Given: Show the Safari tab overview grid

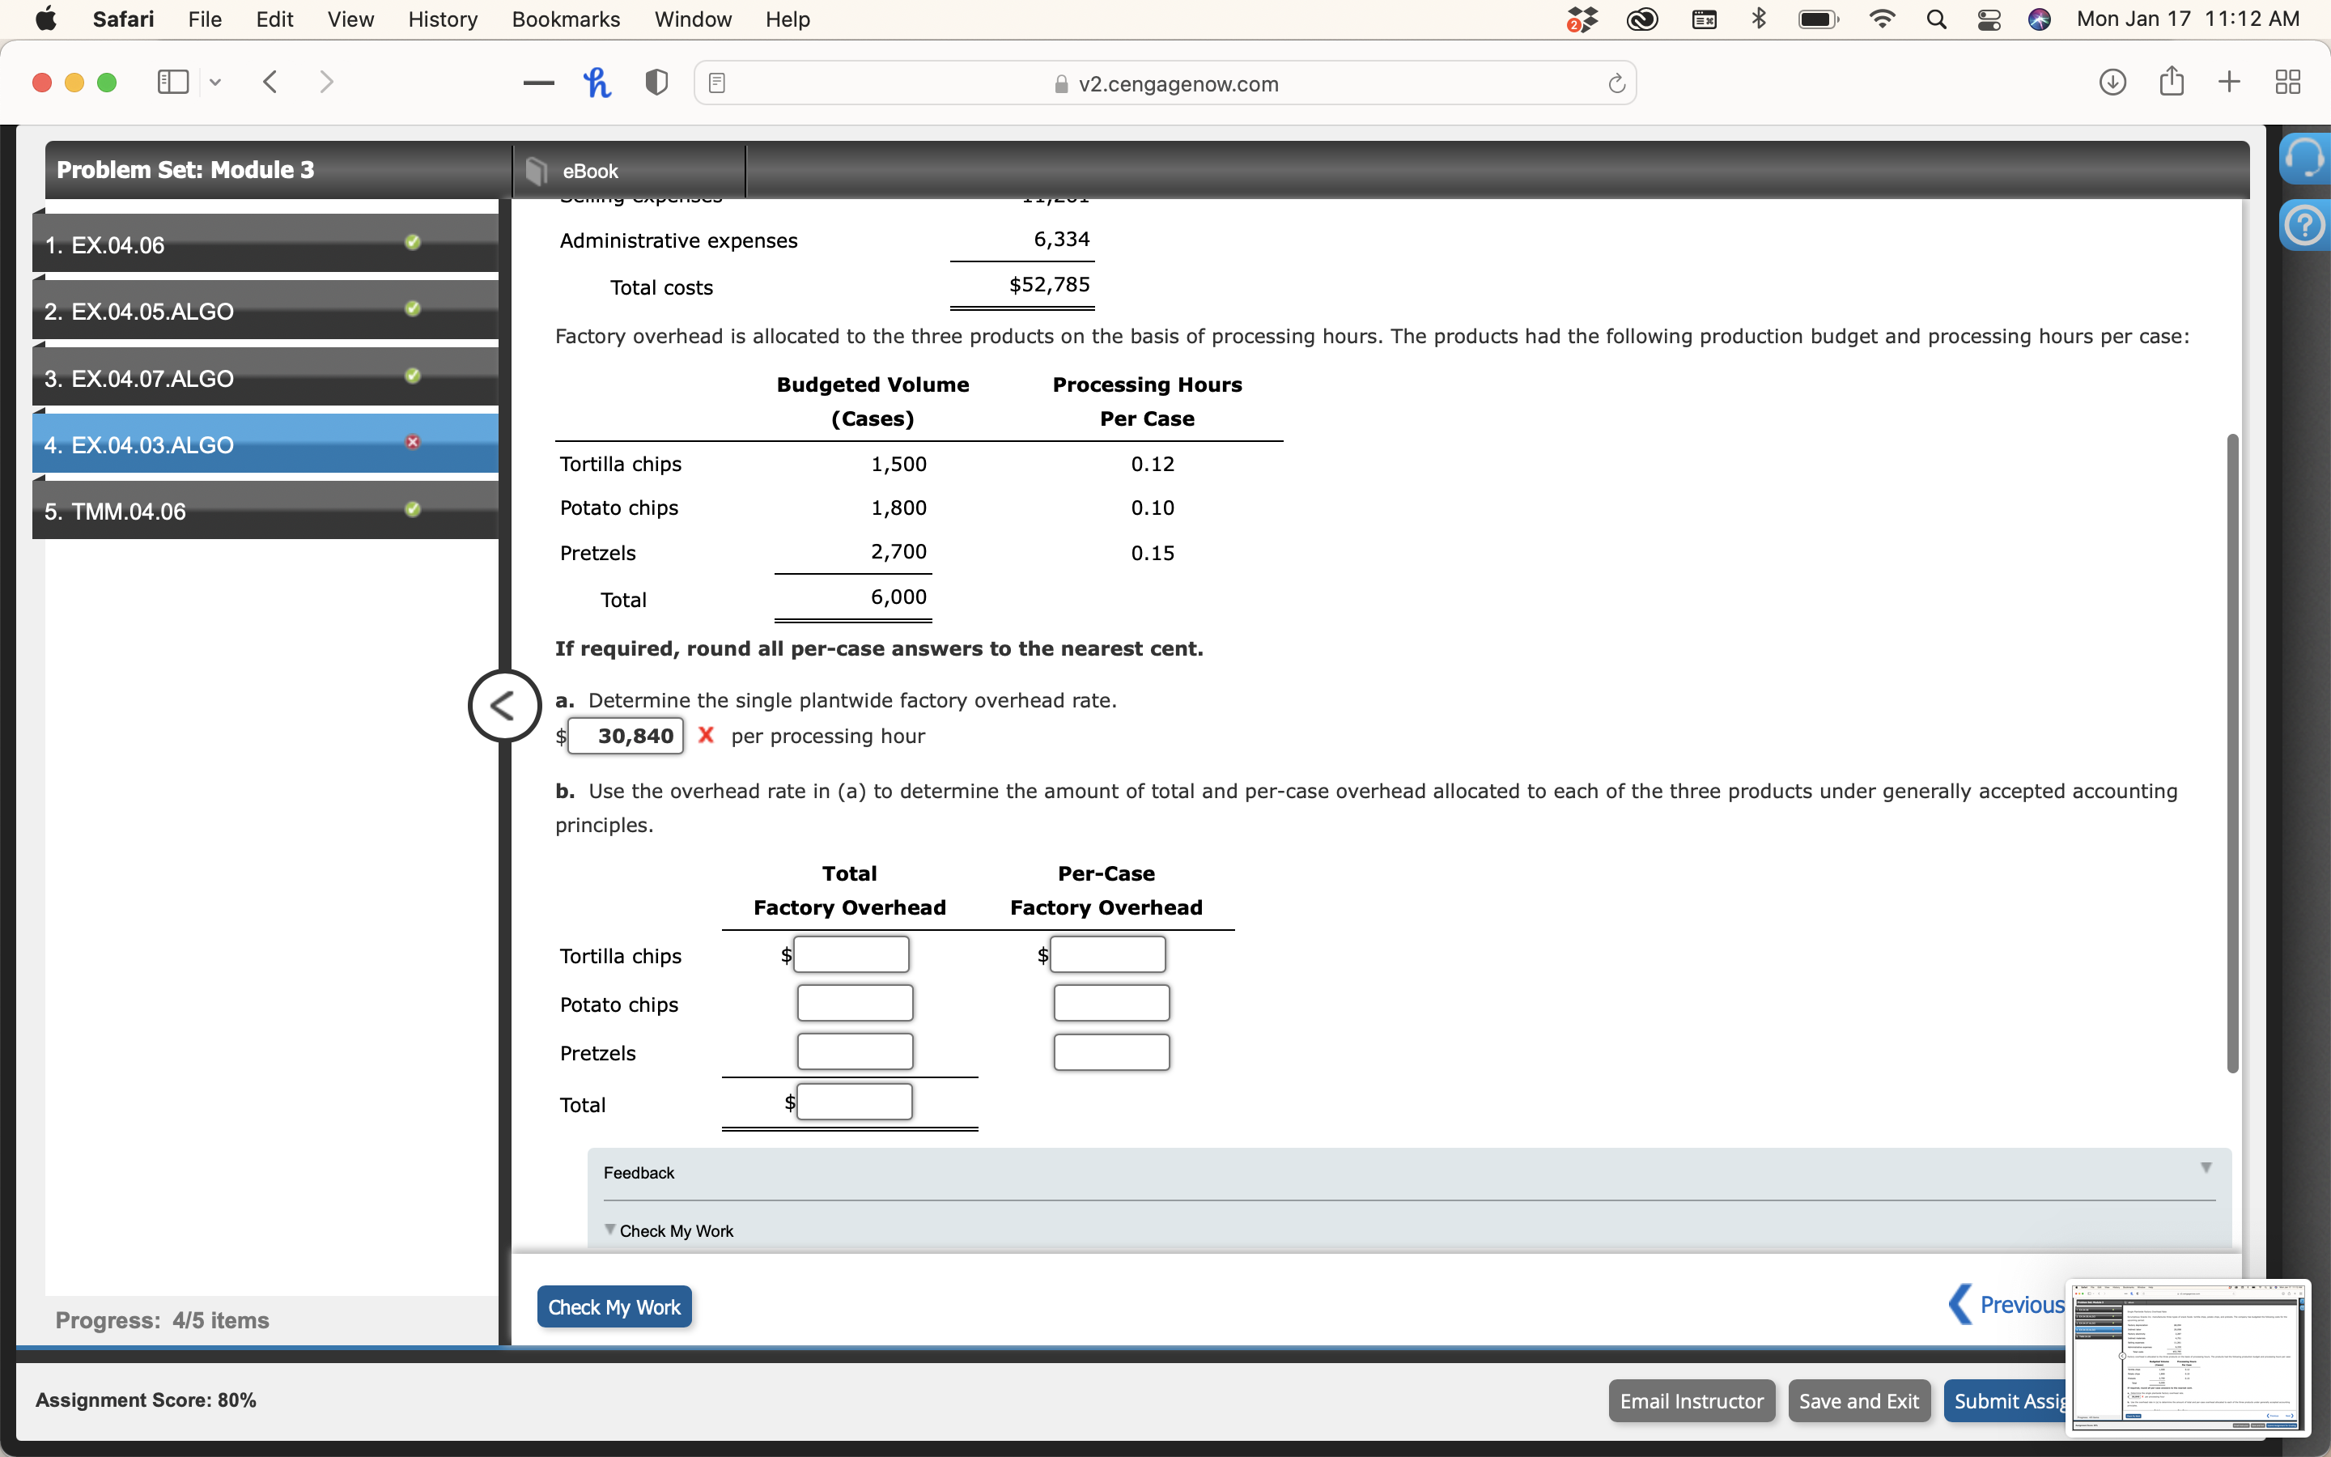Looking at the screenshot, I should (x=2286, y=83).
